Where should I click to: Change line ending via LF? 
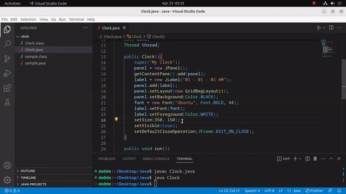[281, 191]
